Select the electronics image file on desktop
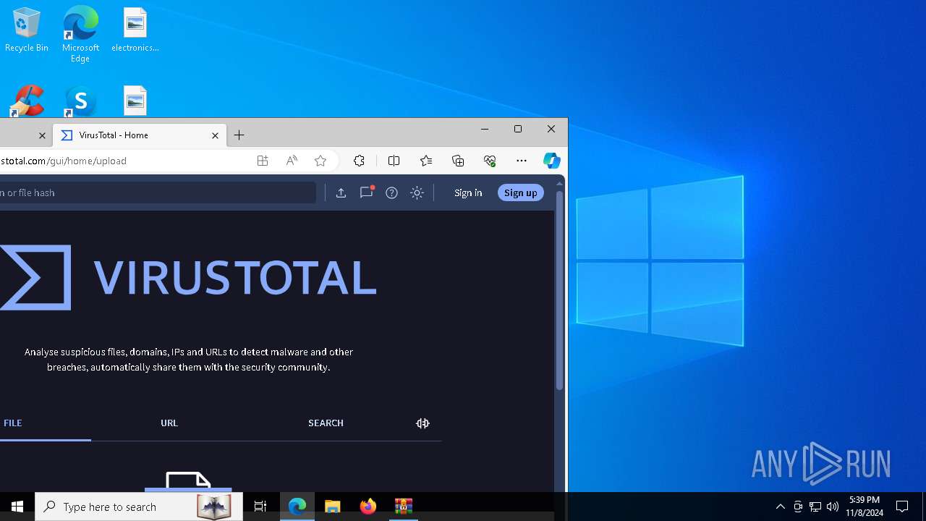 (x=135, y=29)
